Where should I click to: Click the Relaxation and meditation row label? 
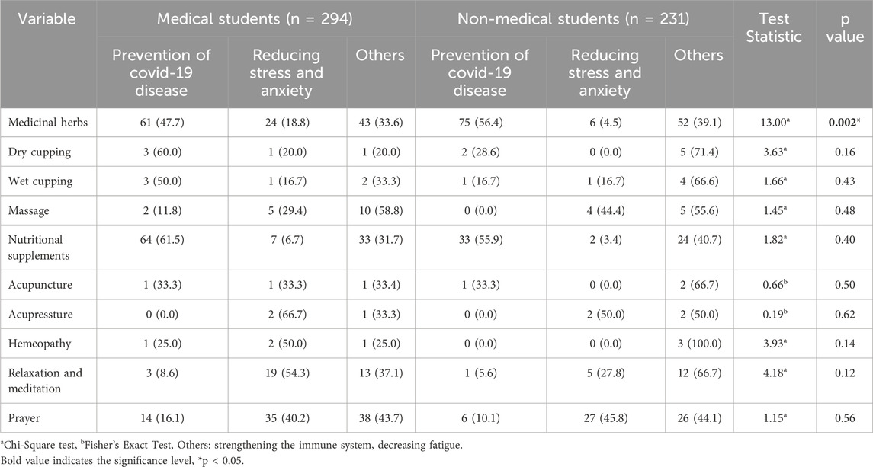[45, 381]
